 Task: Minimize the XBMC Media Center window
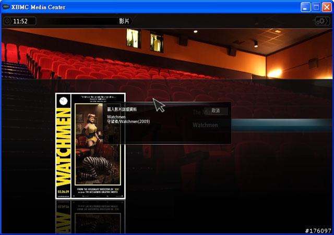[305, 7]
